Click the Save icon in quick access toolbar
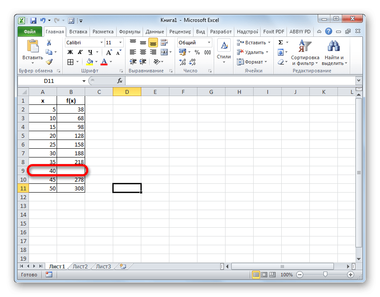Screen dimensions: 380x297 [x=33, y=21]
